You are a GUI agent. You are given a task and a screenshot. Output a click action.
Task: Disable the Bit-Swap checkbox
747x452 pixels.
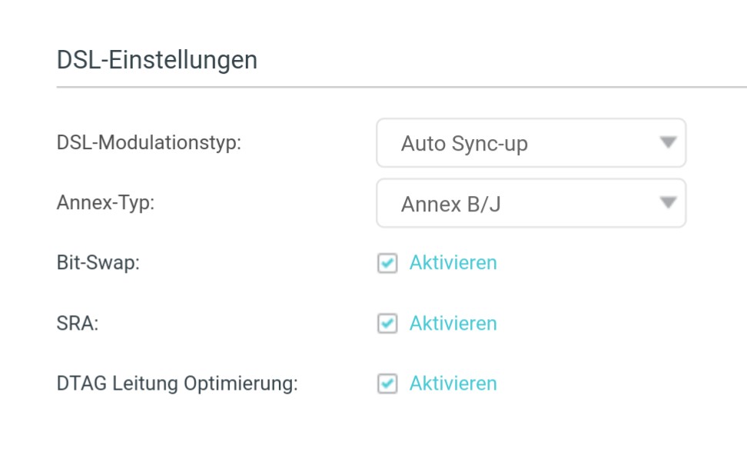click(387, 264)
